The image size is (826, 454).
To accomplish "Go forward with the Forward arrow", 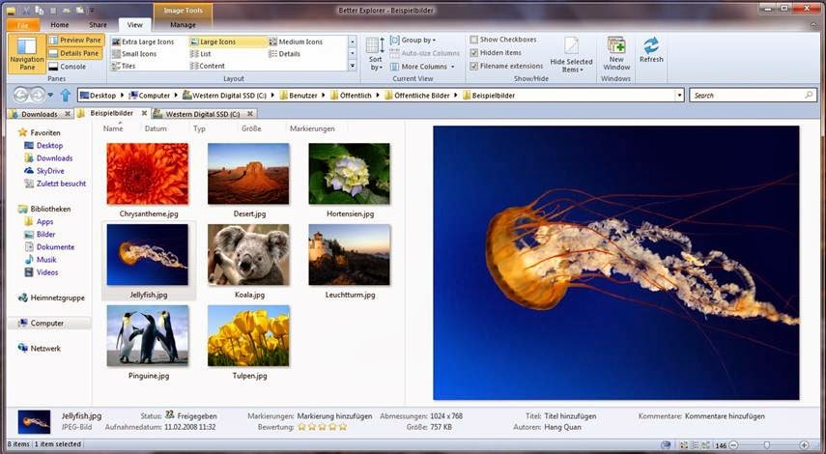I will (38, 95).
